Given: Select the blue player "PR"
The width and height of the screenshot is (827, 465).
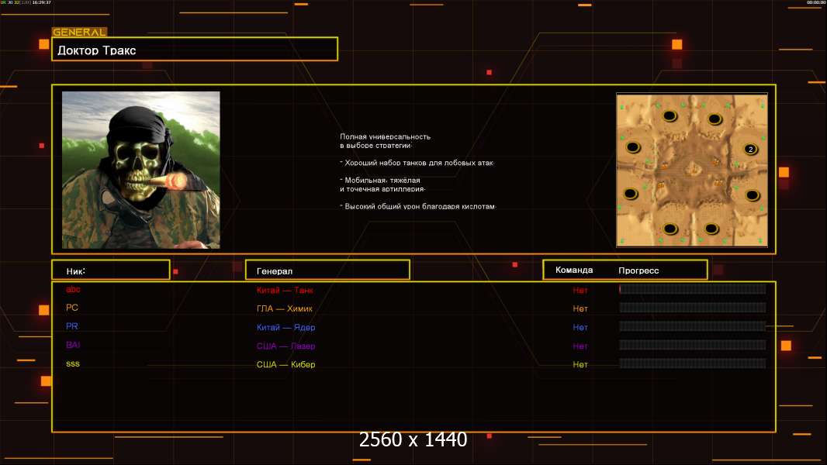Looking at the screenshot, I should [x=72, y=327].
